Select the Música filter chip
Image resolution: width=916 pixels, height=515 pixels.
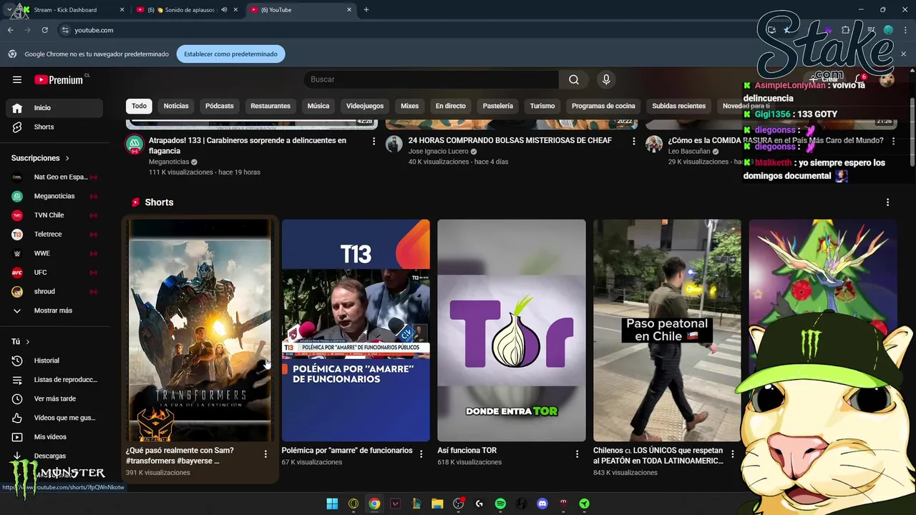click(x=318, y=106)
